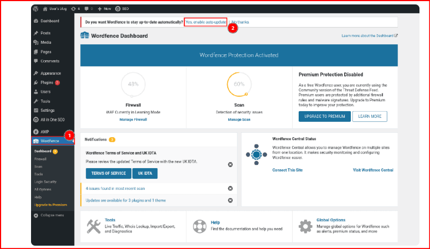
Task: Dismiss Terms of Service notification
Action: coord(231,165)
